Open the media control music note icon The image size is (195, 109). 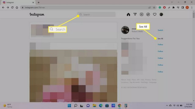tap(178, 7)
